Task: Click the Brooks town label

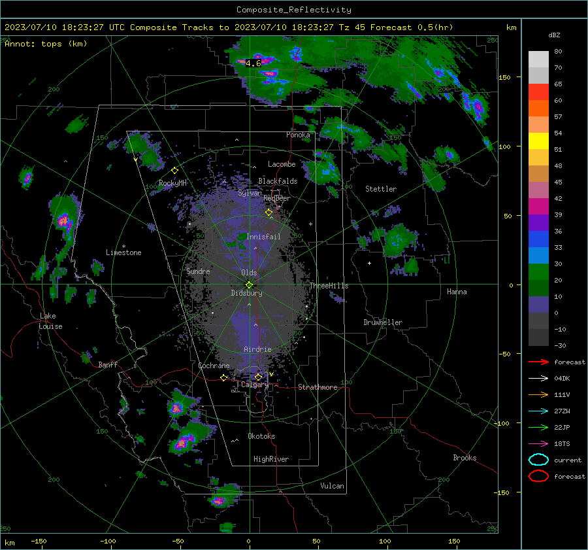Action: point(465,458)
